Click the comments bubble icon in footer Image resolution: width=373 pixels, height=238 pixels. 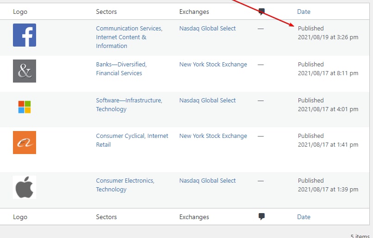click(261, 217)
